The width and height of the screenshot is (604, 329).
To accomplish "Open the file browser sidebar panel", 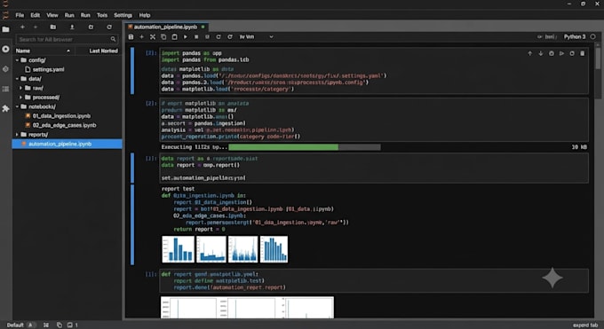I will coord(5,29).
